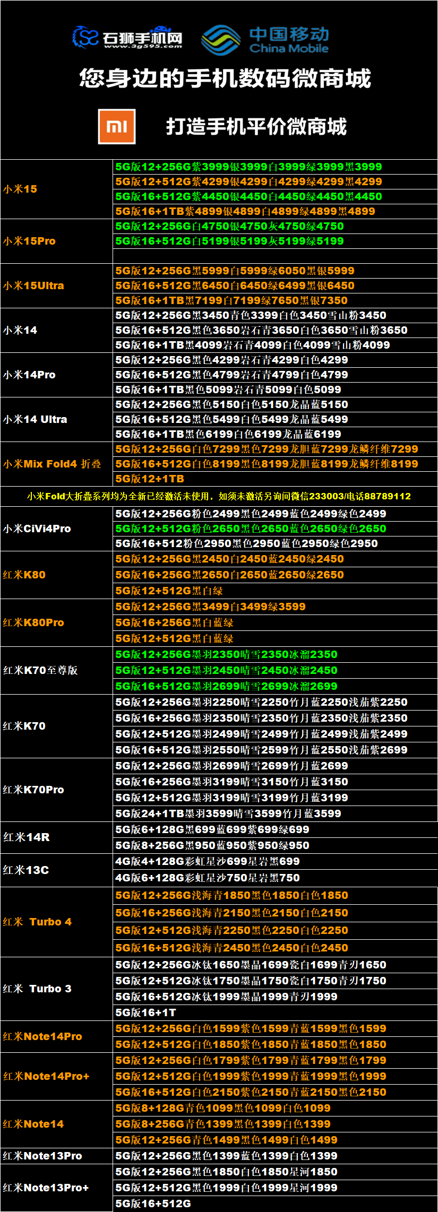Click the 12+256G 浅海青1850 price row

tap(276, 895)
